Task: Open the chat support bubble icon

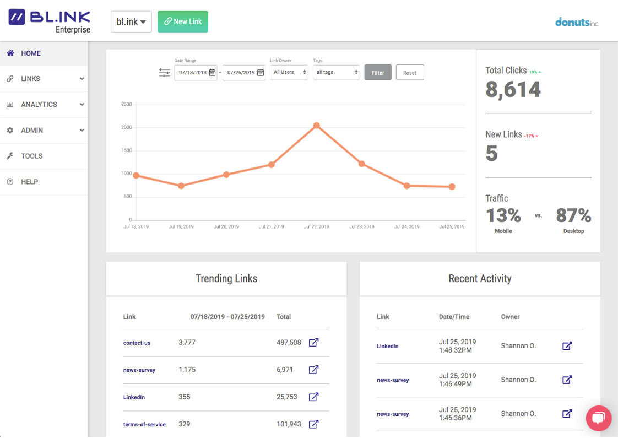Action: [599, 418]
